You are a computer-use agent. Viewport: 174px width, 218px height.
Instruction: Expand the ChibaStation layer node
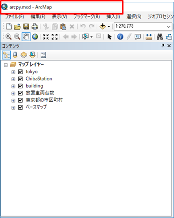(13, 79)
